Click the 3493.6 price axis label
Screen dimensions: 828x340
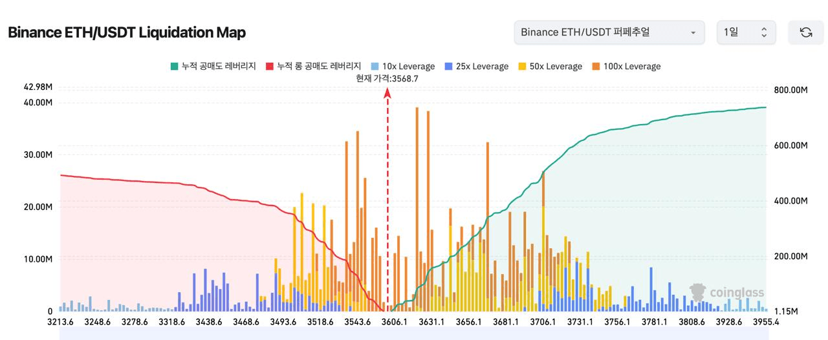pos(283,321)
